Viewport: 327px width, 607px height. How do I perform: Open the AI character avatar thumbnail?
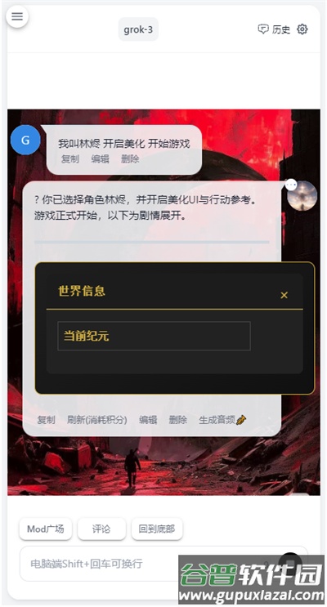pos(302,196)
